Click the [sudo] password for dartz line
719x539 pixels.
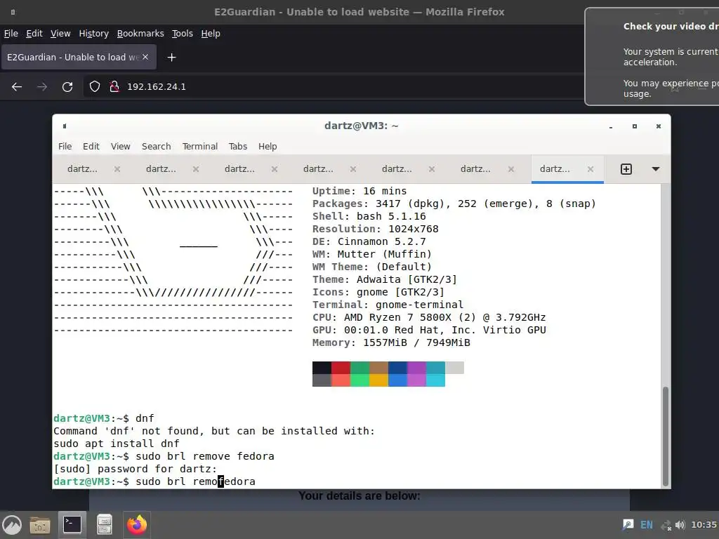click(x=135, y=469)
